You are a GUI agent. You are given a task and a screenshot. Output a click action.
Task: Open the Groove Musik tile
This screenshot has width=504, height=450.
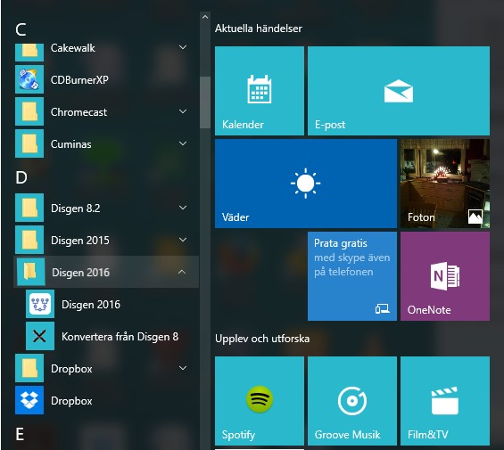pyautogui.click(x=352, y=401)
